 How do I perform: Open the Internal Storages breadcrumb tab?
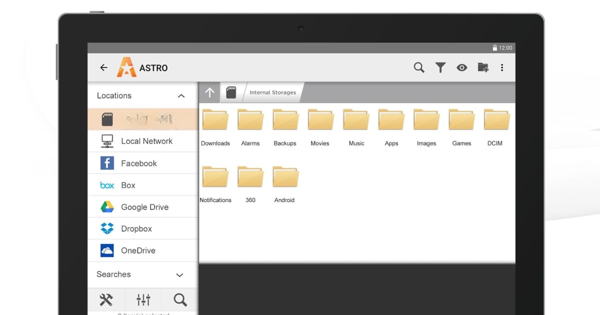pyautogui.click(x=272, y=92)
